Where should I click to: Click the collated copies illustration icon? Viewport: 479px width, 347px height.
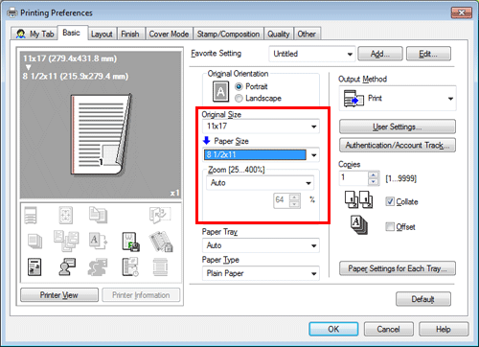point(358,199)
